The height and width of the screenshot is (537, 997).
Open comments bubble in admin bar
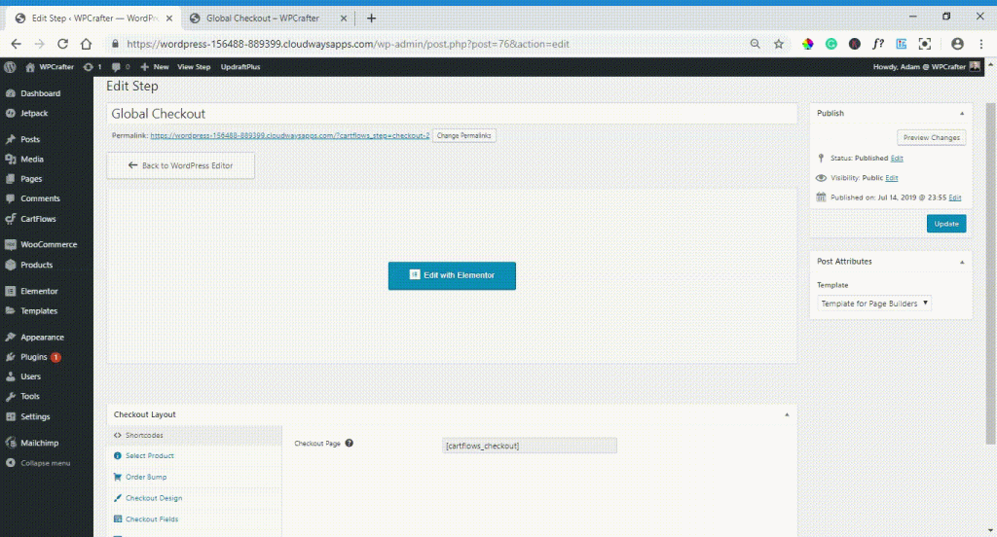[x=121, y=67]
